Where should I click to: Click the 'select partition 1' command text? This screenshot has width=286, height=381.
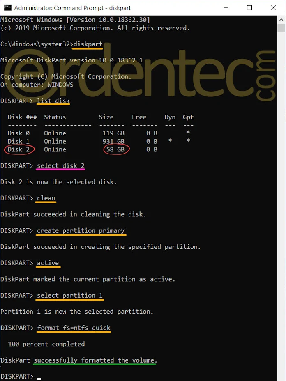coord(70,296)
